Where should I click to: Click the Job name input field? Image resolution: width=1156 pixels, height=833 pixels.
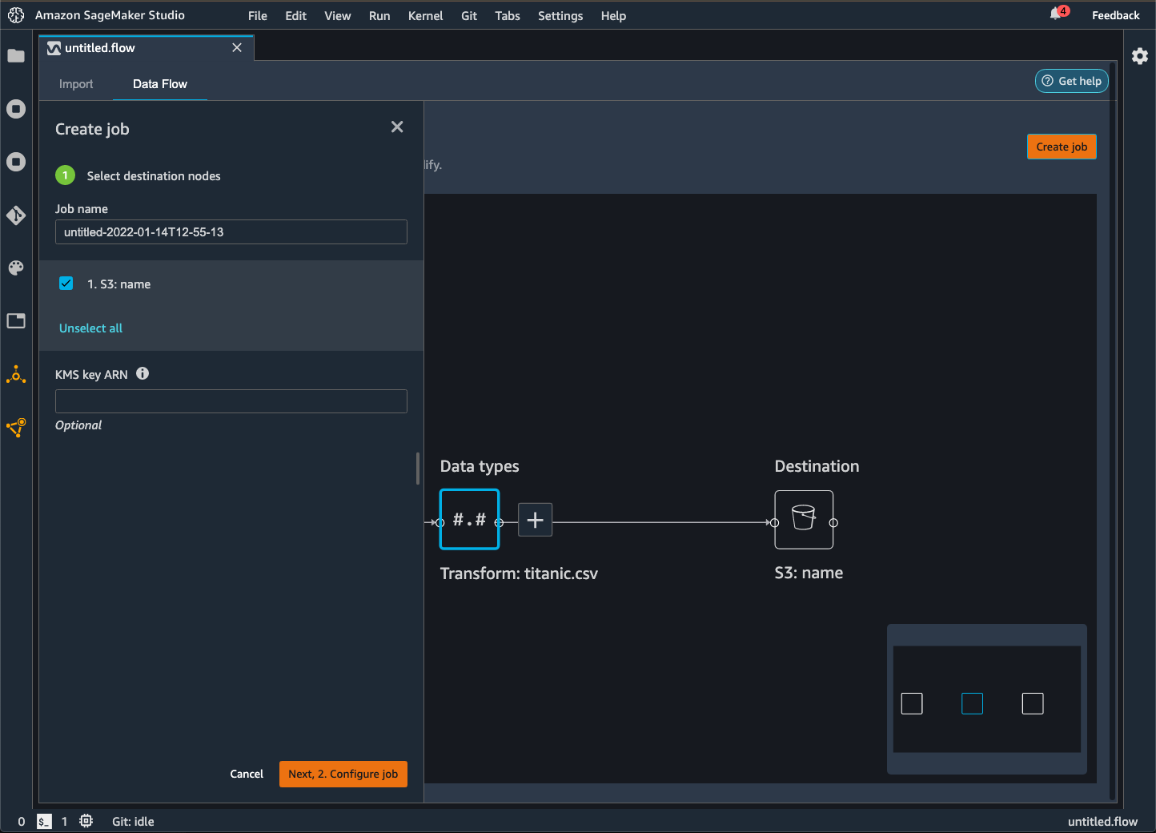point(231,231)
